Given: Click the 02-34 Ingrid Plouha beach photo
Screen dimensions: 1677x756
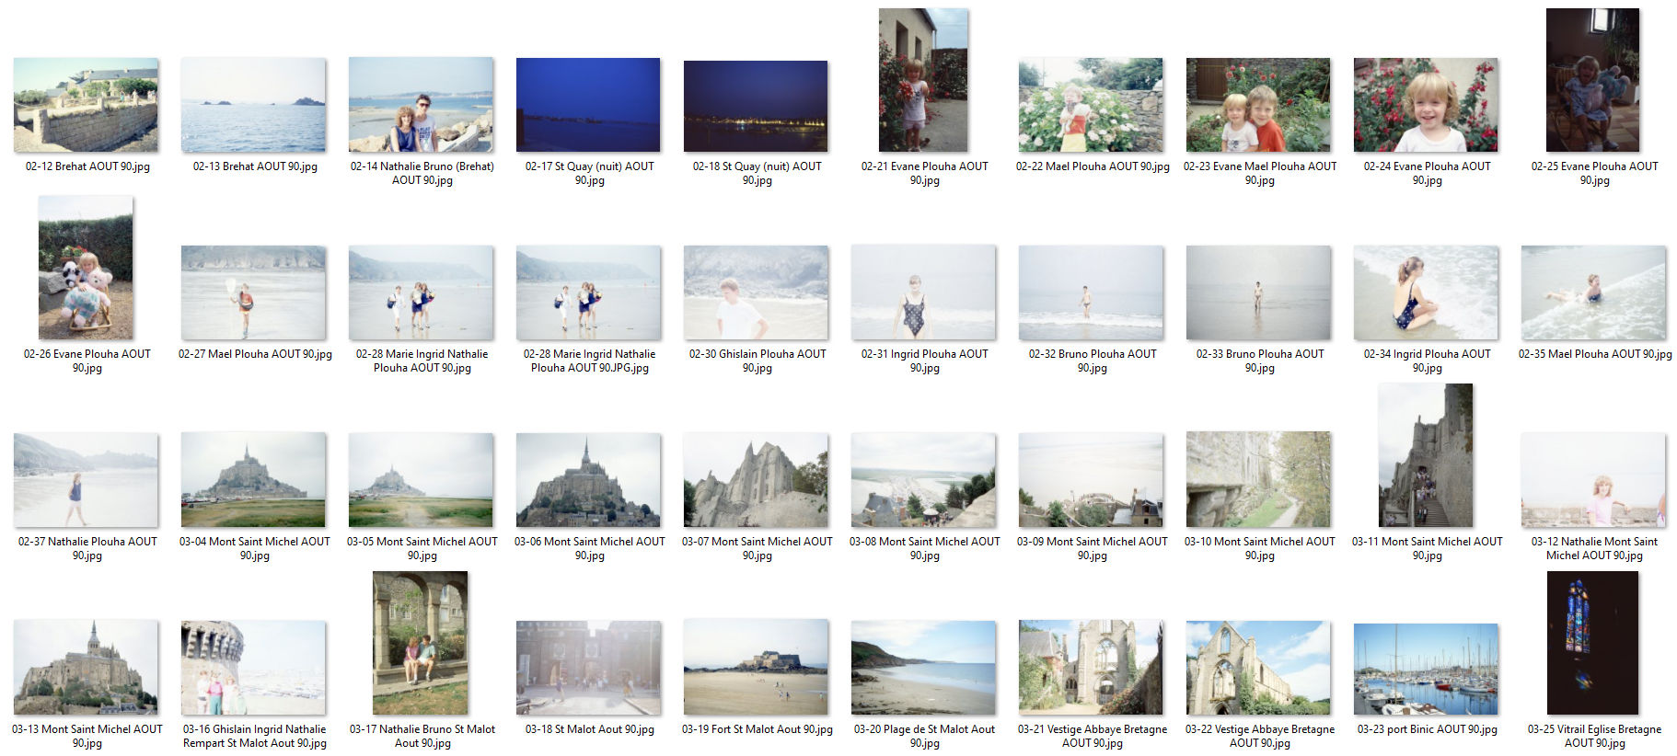Looking at the screenshot, I should click(1426, 292).
